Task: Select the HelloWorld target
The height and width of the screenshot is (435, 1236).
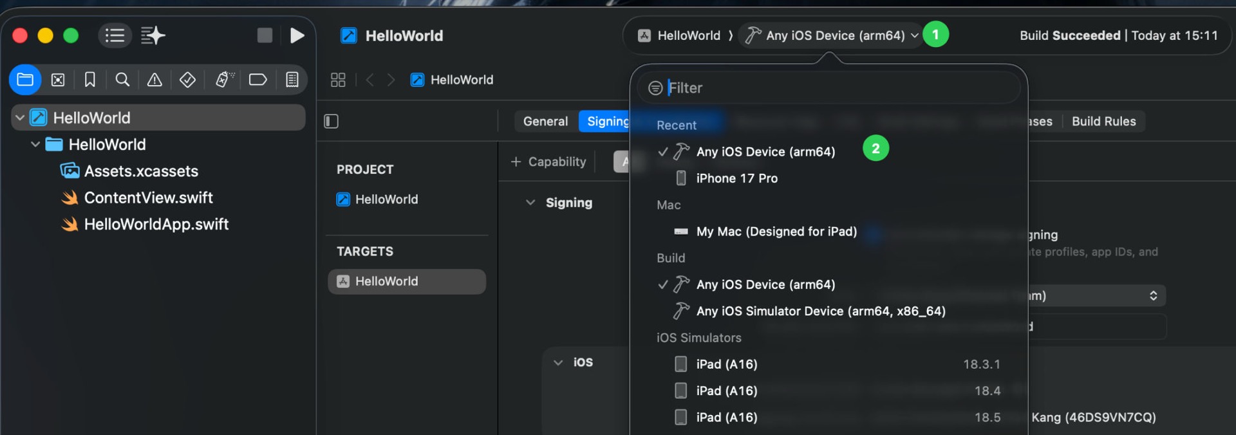Action: (x=407, y=281)
